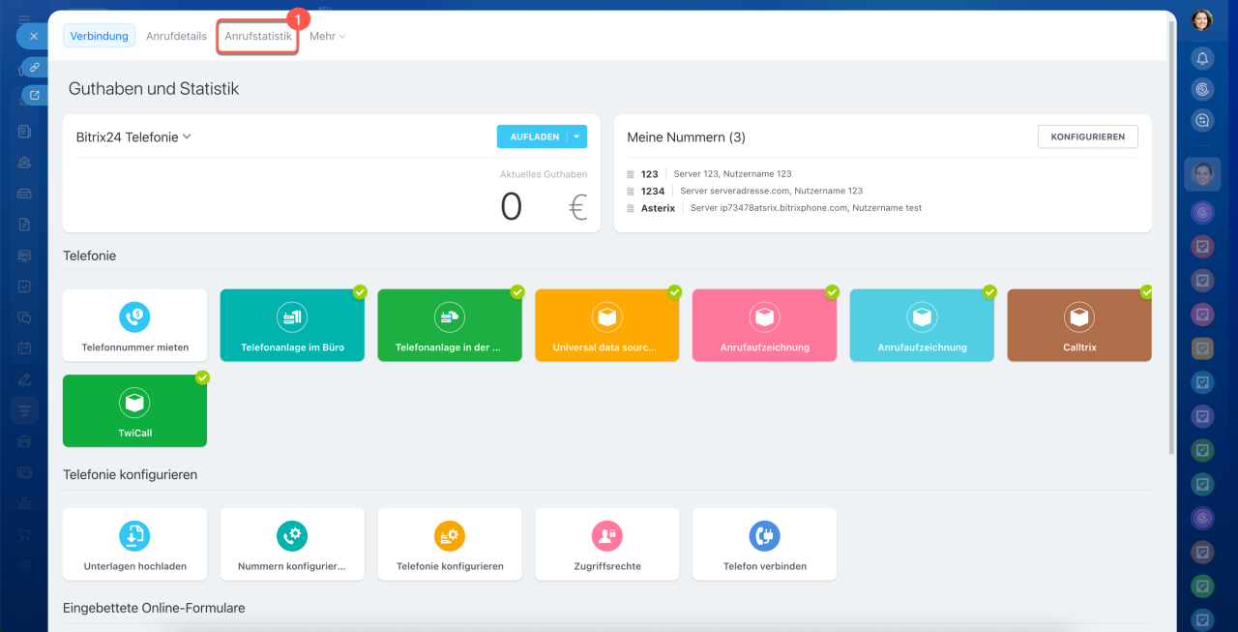Open the pink Anrufaufzeichnung tile
Screen dimensions: 1238x632
764,325
